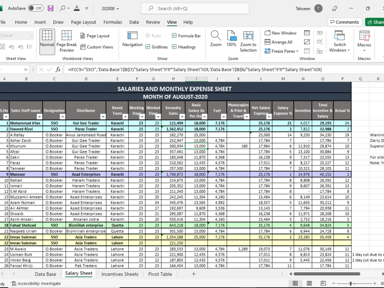
Task: Click zoom in plus button
Action: click(x=375, y=283)
